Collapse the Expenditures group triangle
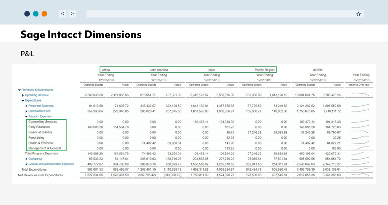This screenshot has width=388, height=205. [x=23, y=100]
